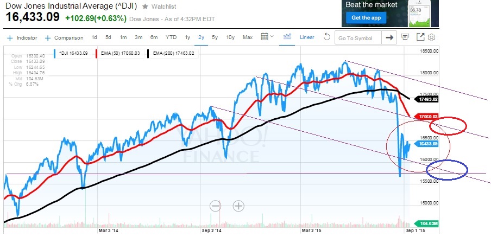
Task: Click the chart settings gear icon
Action: point(432,37)
